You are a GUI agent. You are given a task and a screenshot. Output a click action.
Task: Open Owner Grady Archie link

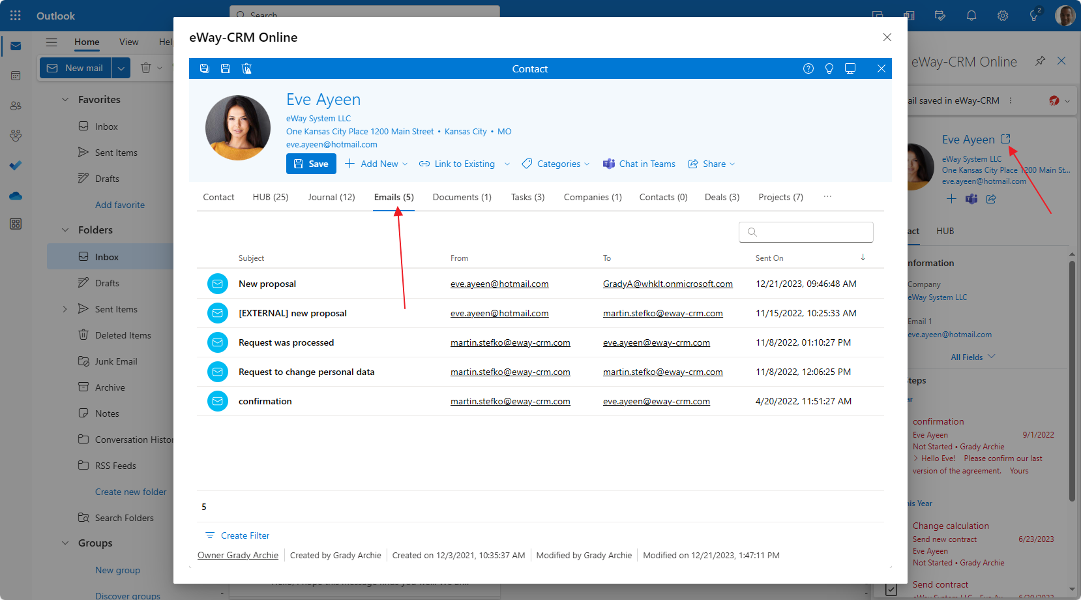(x=238, y=556)
